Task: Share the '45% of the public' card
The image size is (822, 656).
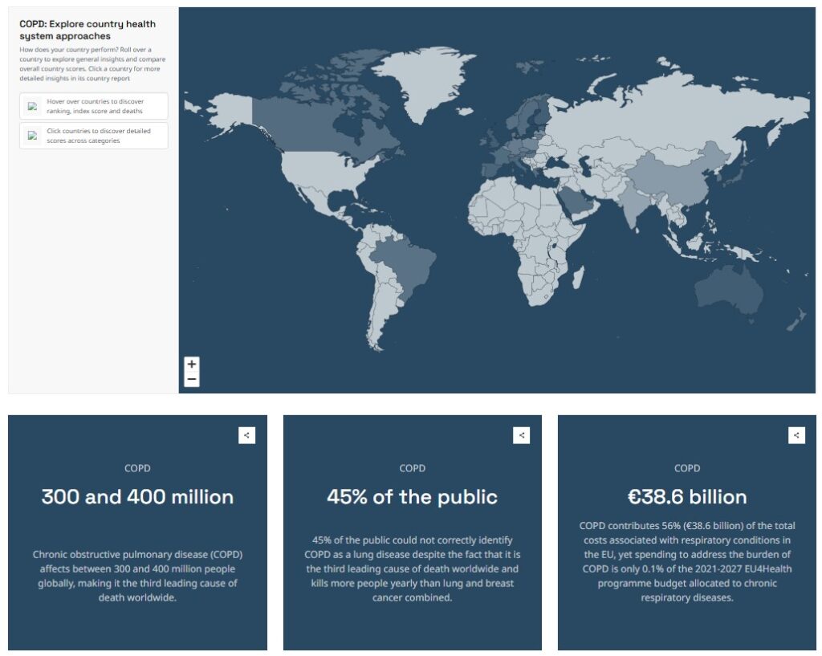Action: pos(522,435)
